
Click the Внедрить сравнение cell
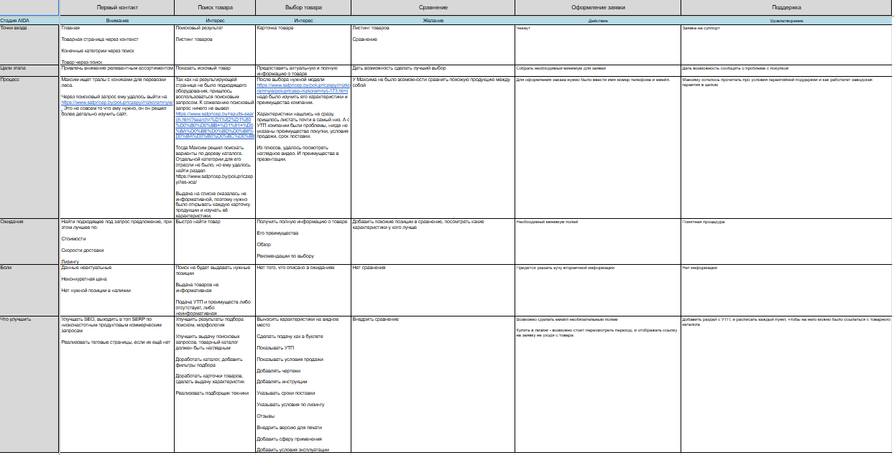click(x=375, y=319)
